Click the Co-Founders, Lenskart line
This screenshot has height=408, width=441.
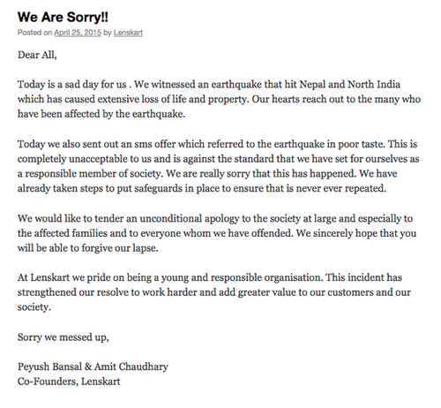click(69, 382)
